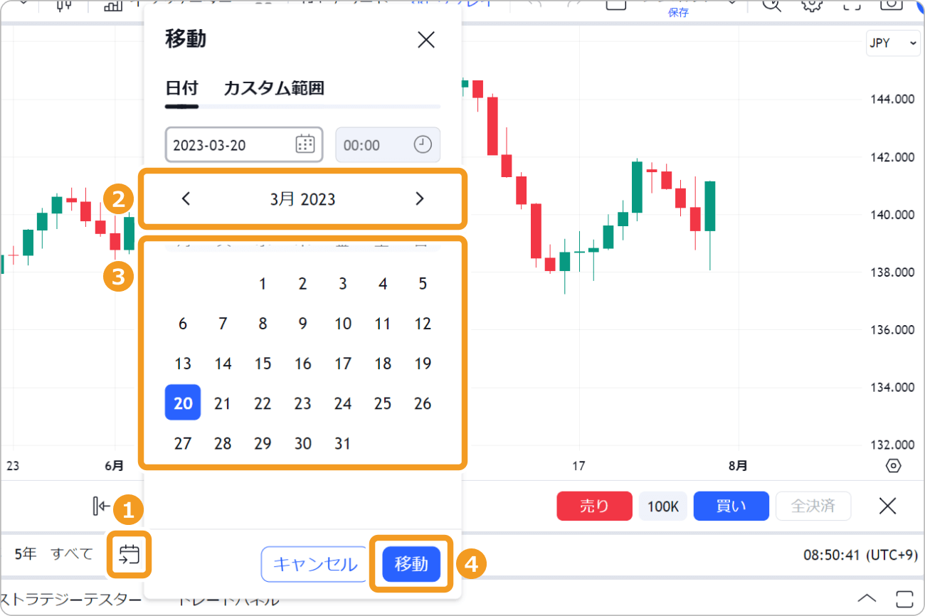
Task: Select March 6 in calendar
Action: tap(183, 324)
